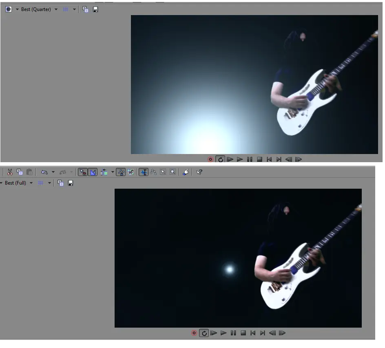Click the Paste clipboard icon
The width and height of the screenshot is (385, 348).
(29, 172)
